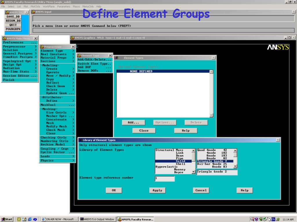
Task: Open the Macro menu
Action: [x=76, y=6]
